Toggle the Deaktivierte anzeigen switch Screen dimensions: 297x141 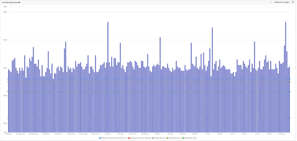tap(272, 2)
